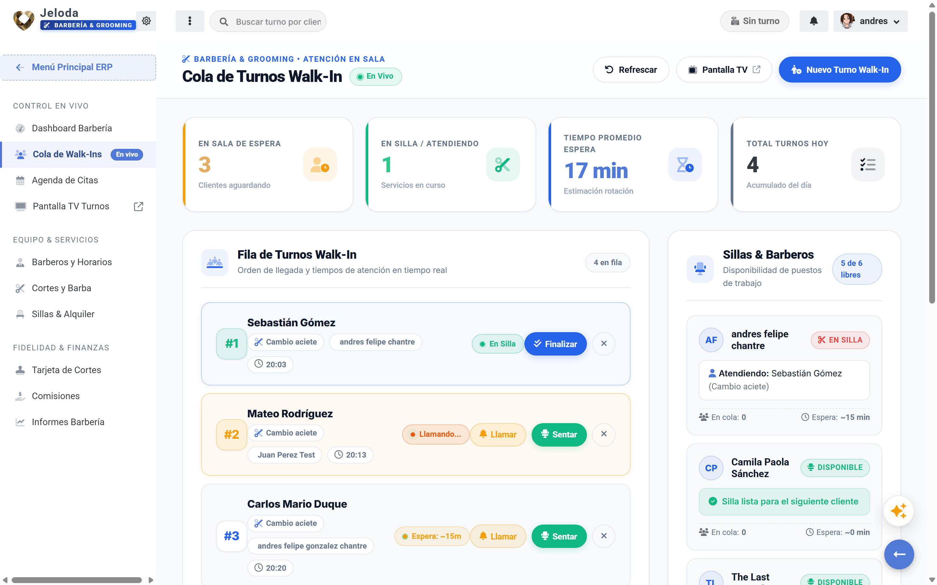
Task: Click the En Silla status on turn #1
Action: pos(497,344)
